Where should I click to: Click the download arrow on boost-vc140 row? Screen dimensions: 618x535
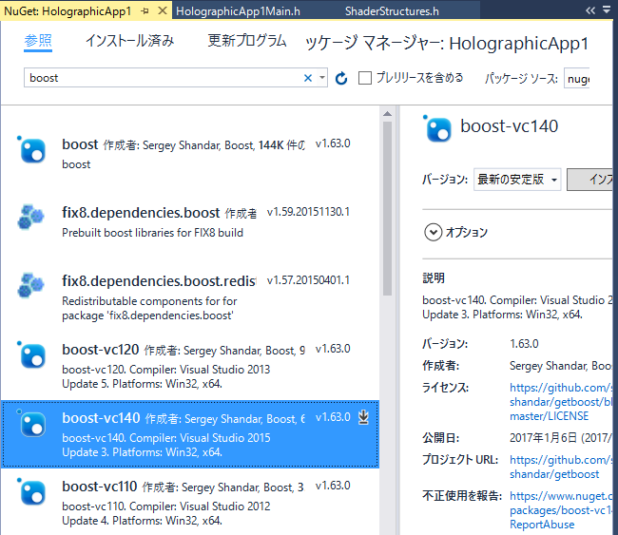pos(363,417)
